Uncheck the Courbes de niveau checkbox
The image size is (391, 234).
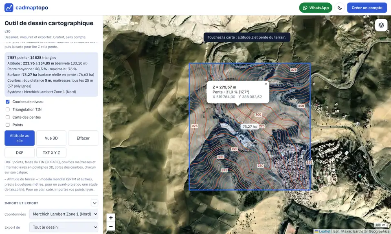(7, 102)
